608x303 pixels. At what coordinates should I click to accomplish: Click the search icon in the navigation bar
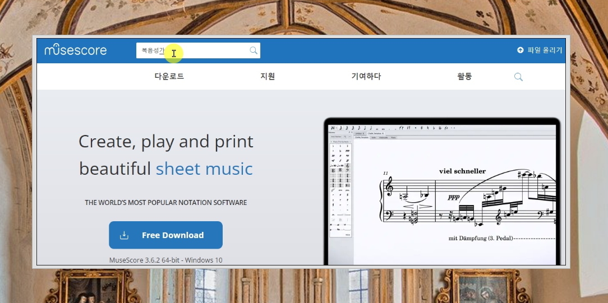coord(518,77)
